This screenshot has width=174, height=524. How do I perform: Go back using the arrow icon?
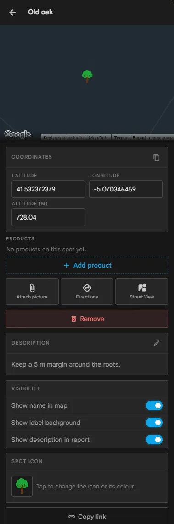13,12
